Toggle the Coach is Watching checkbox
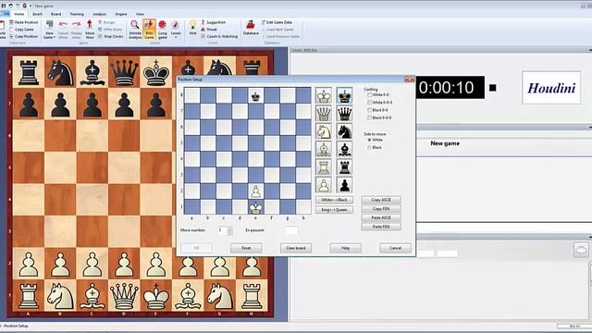This screenshot has height=333, width=592. [203, 36]
